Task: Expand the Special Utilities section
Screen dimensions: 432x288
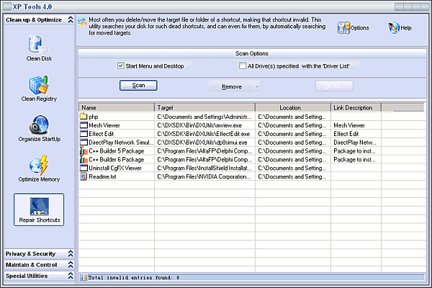Action: click(71, 276)
